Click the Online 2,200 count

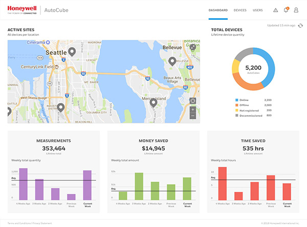point(268,100)
